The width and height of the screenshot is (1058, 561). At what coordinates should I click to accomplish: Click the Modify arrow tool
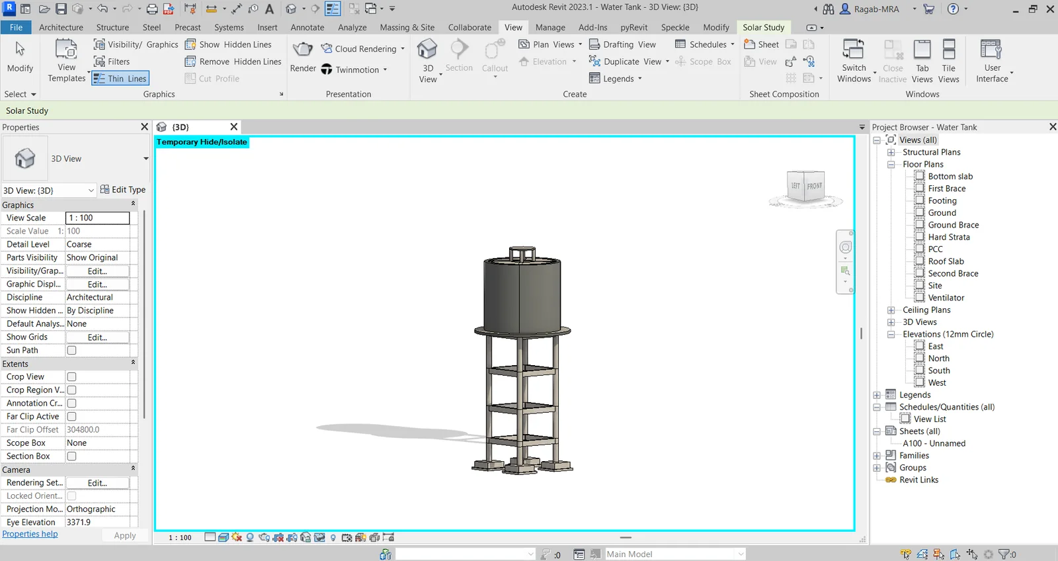click(20, 56)
